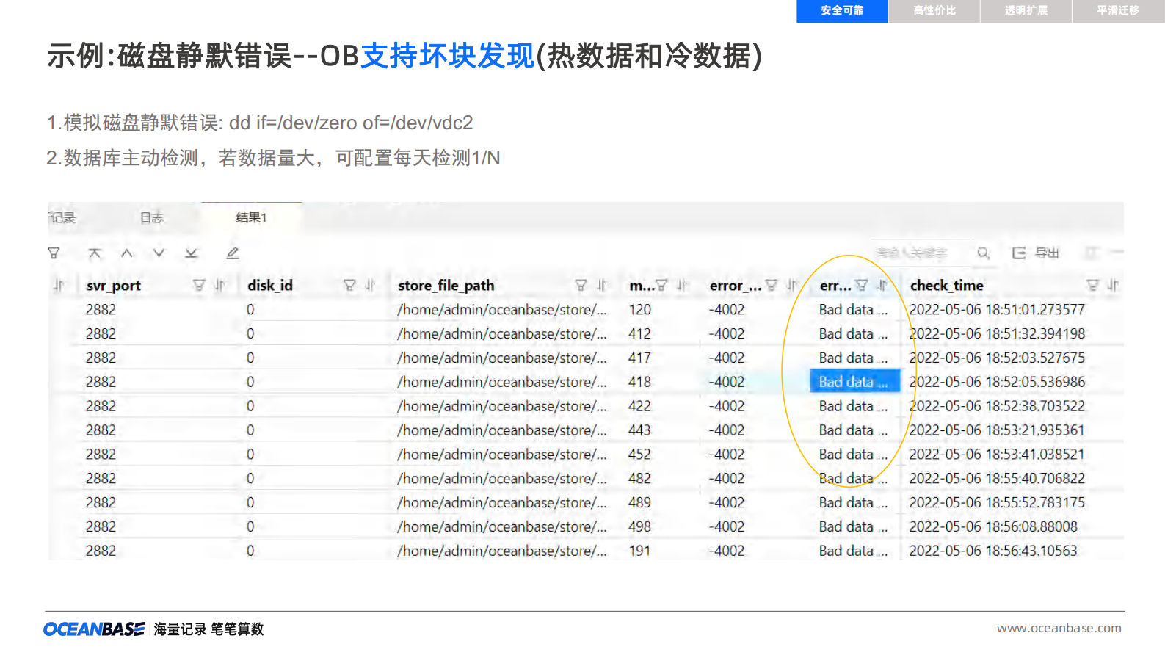Screen dimensions: 1165x655
Task: Sort the svr_port column
Action: coord(219,285)
